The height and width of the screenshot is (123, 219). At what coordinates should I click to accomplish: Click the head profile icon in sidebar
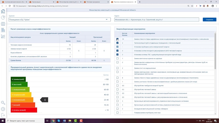[x=3, y=17]
